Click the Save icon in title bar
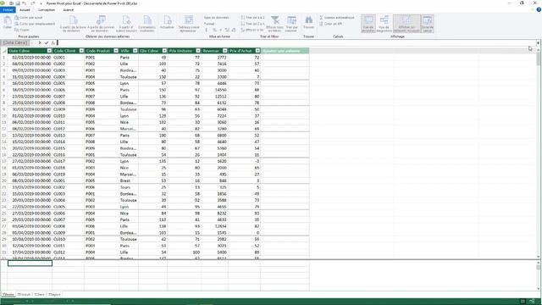The width and height of the screenshot is (542, 305). click(18, 3)
